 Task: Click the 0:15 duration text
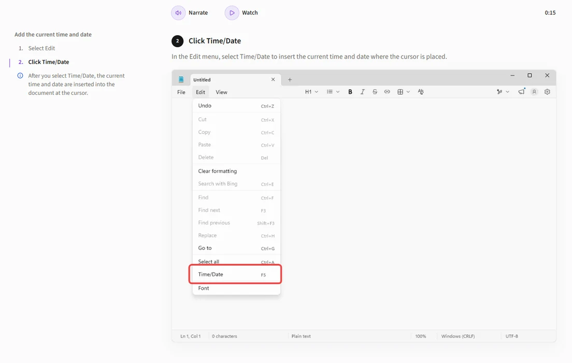click(x=550, y=13)
